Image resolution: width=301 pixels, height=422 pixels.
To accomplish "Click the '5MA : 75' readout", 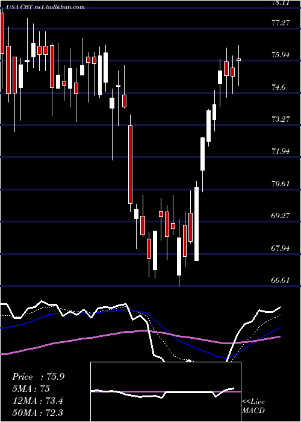I will click(x=31, y=389).
